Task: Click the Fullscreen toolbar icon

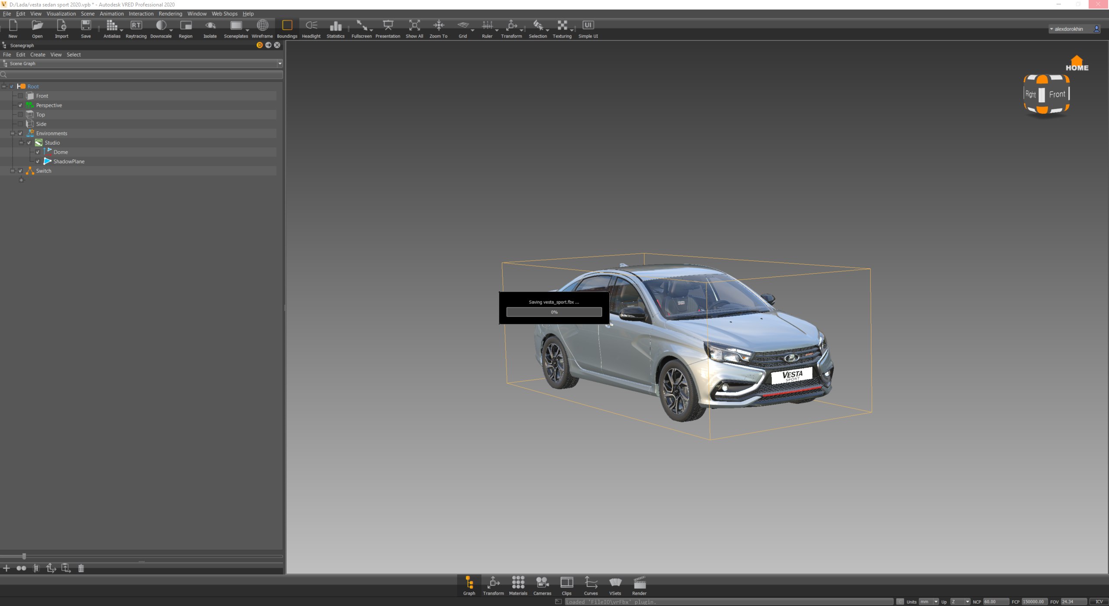Action: [361, 25]
